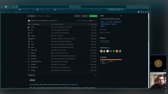Go back using browser back arrow
This screenshot has height=94, width=168.
(x=2, y=12)
